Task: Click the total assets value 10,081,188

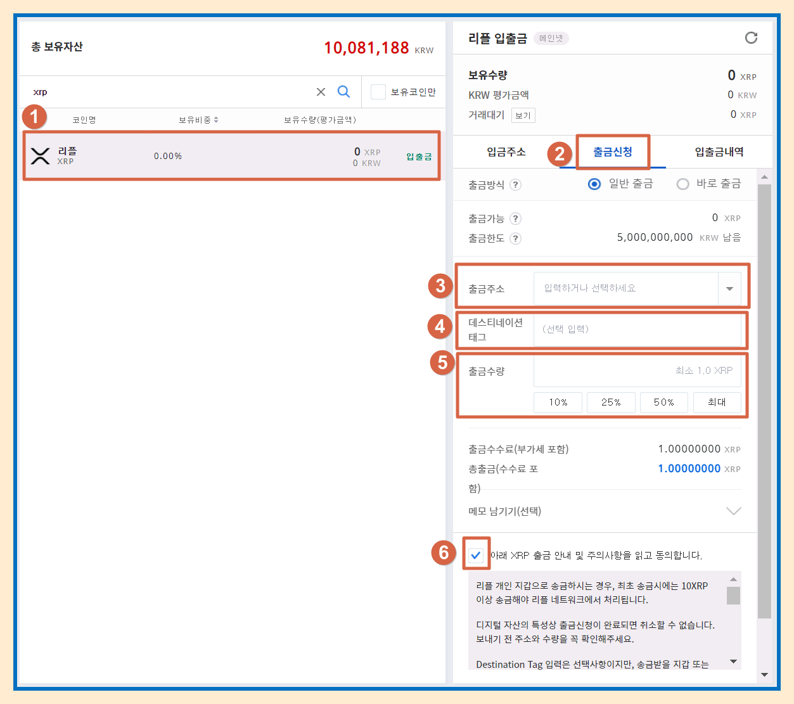Action: point(366,48)
